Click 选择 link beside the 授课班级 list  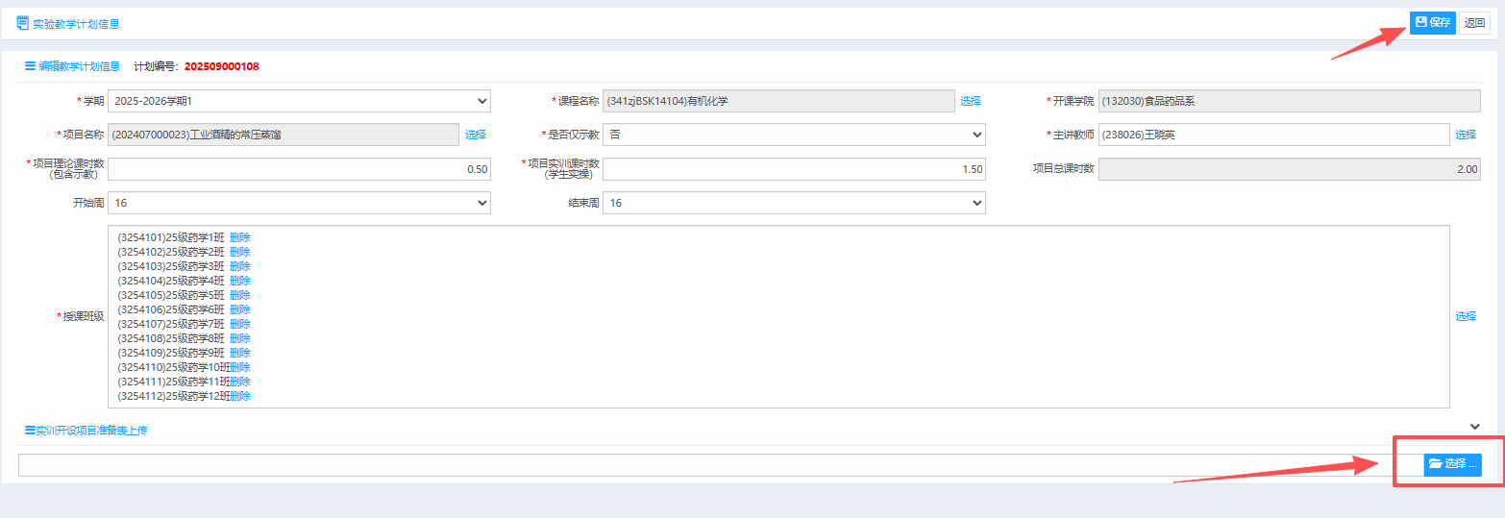click(x=1466, y=316)
